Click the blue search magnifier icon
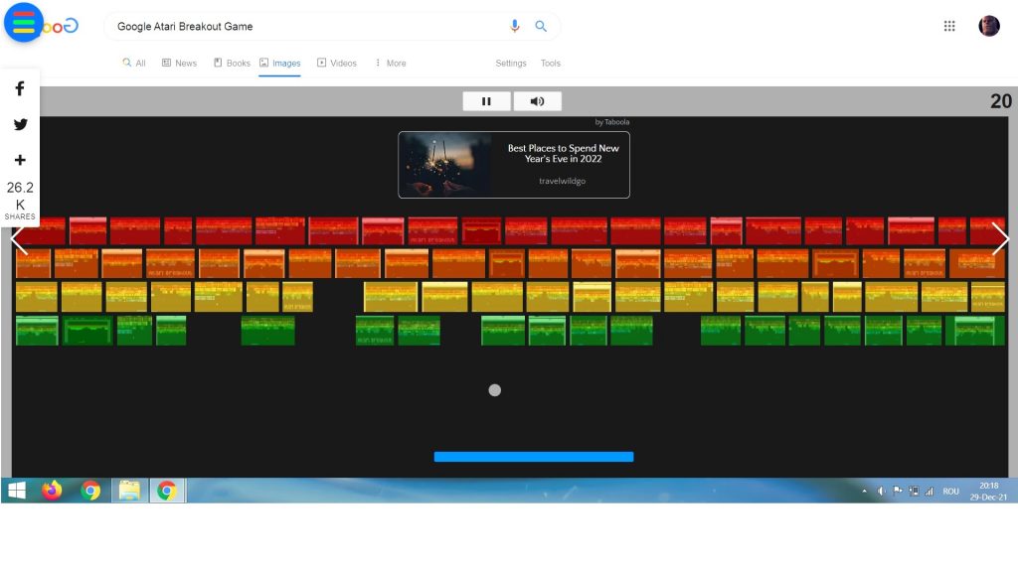The image size is (1018, 572). (540, 26)
